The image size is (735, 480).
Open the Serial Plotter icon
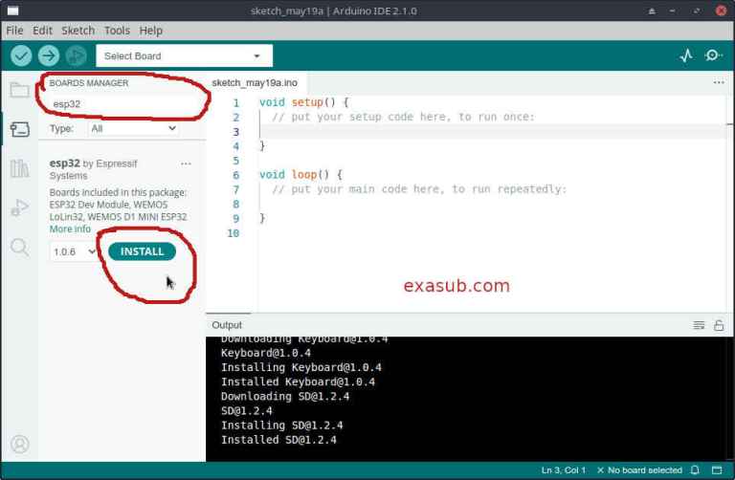(686, 55)
